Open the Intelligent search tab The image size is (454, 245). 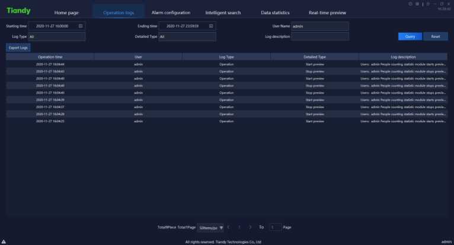pyautogui.click(x=223, y=12)
